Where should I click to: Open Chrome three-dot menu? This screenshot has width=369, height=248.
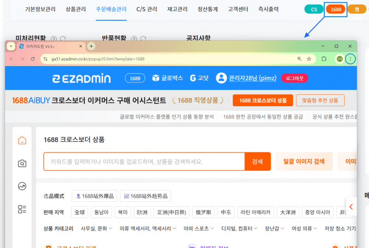coord(351,59)
